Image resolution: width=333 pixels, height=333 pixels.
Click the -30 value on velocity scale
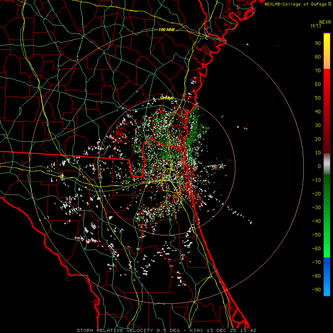coord(316,208)
